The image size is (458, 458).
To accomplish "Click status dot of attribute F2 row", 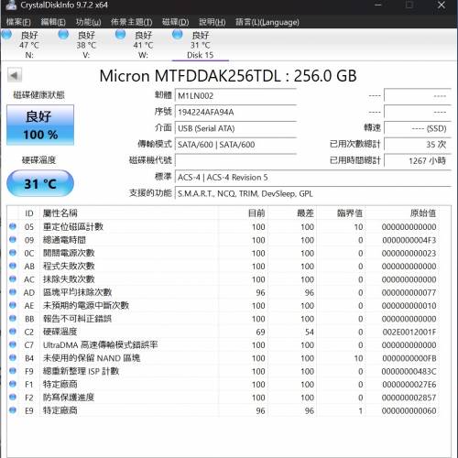I will (13, 397).
